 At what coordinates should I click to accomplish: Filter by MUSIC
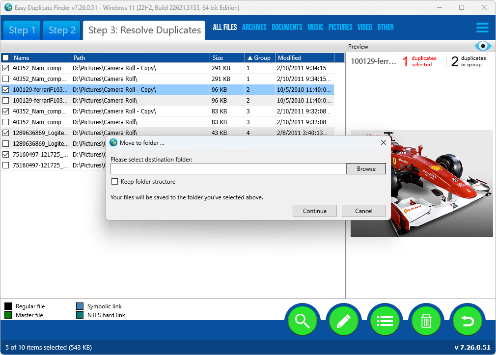coord(315,27)
